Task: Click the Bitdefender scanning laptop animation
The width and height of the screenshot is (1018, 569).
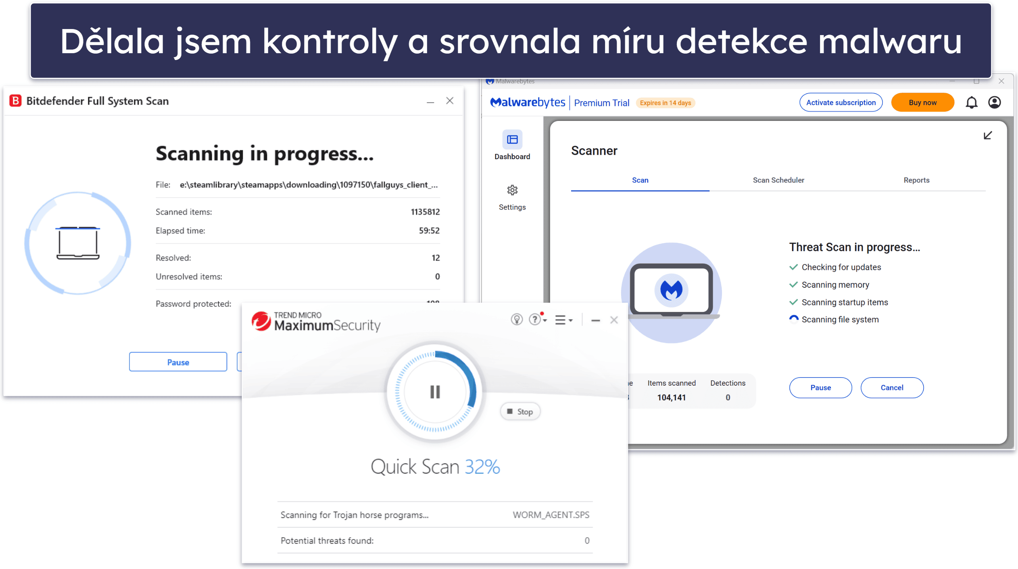Action: coord(78,243)
